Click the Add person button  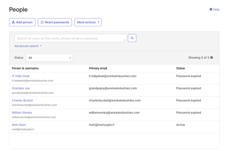point(22,22)
